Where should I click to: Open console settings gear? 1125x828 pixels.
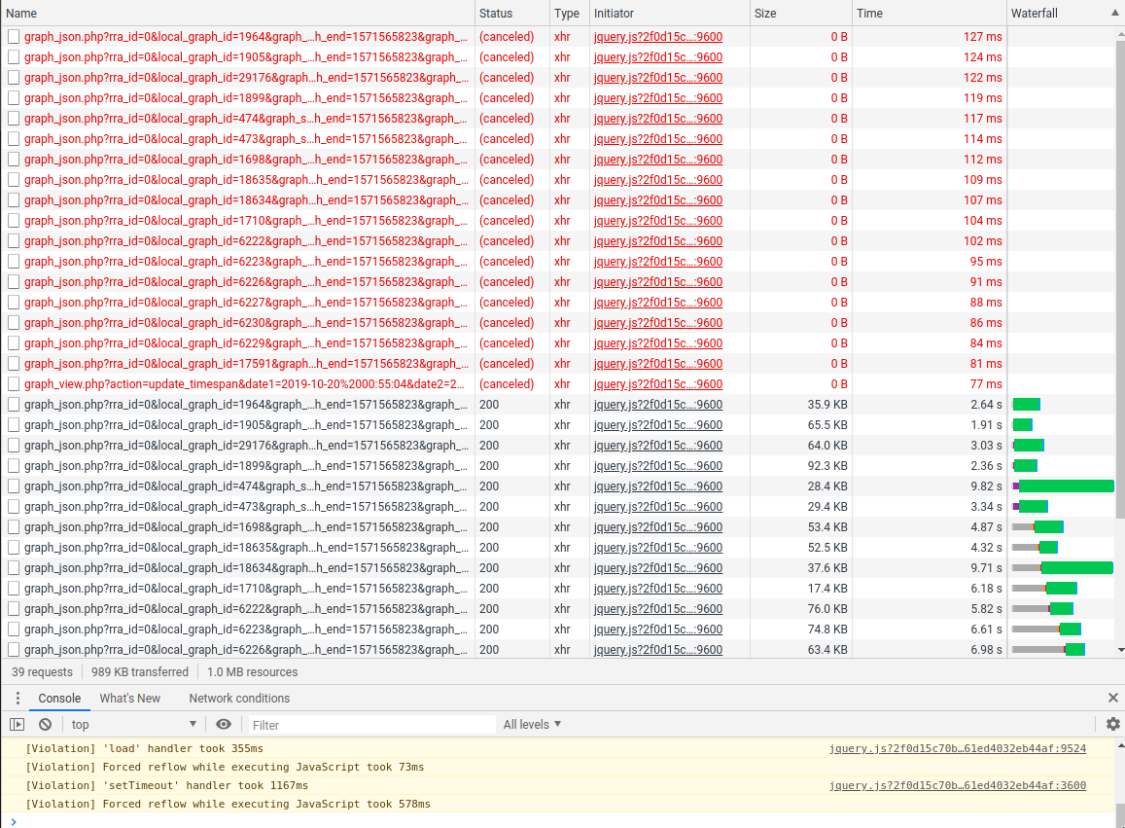click(1112, 724)
